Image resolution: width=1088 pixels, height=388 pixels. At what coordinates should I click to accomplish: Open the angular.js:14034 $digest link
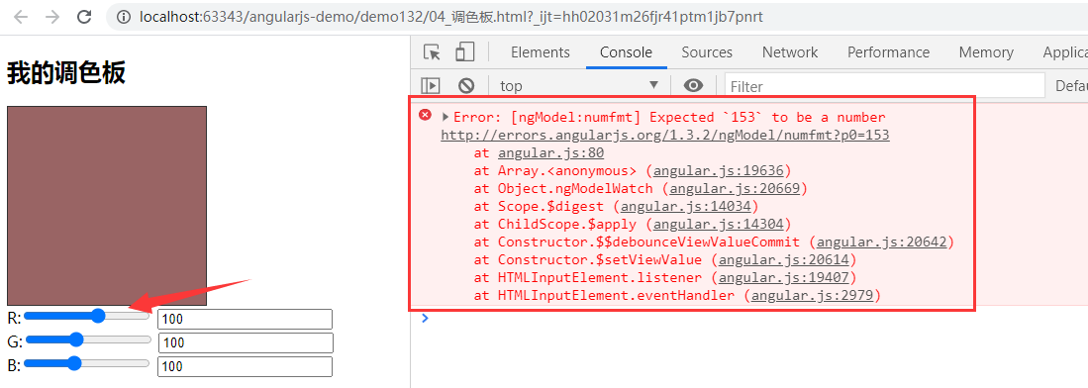pos(685,206)
